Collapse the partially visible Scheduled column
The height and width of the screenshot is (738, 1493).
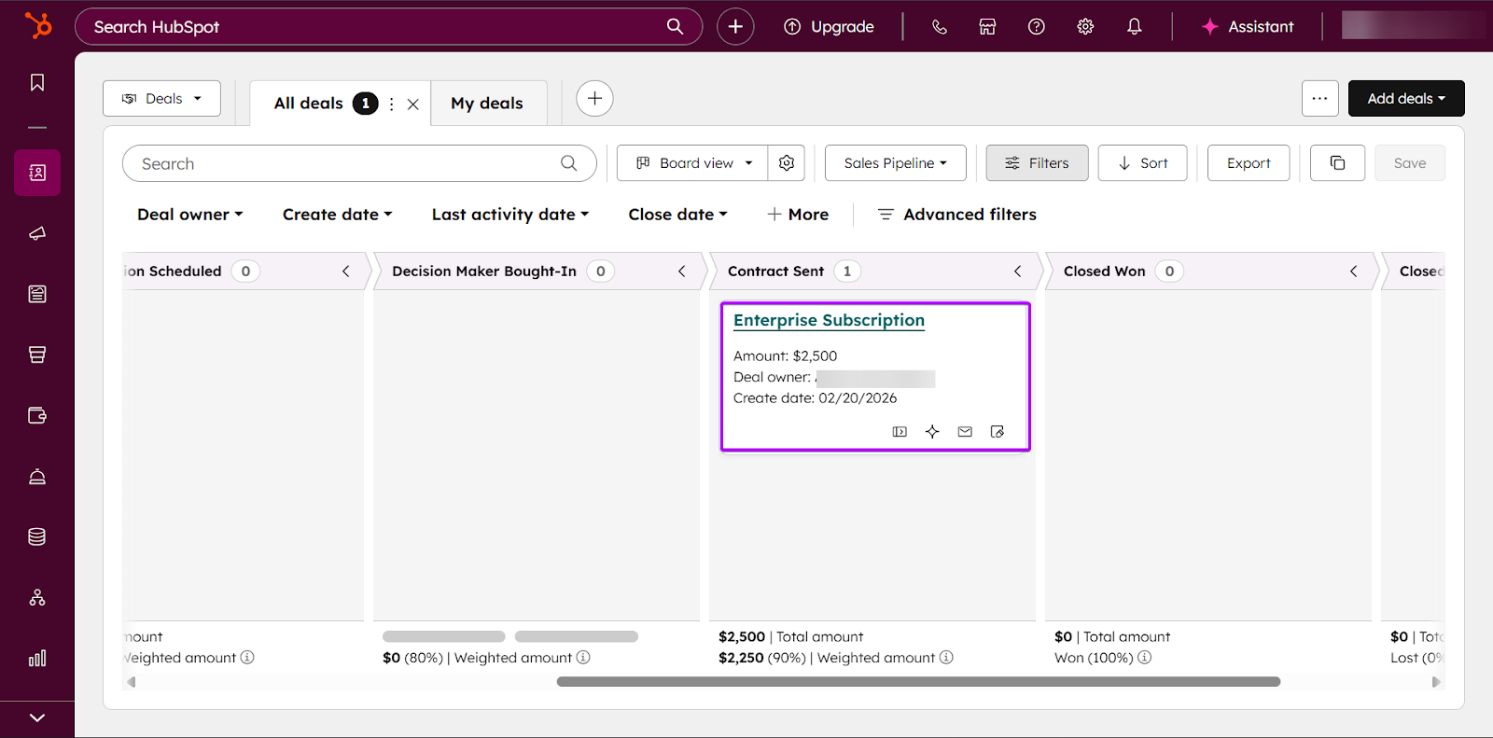346,272
